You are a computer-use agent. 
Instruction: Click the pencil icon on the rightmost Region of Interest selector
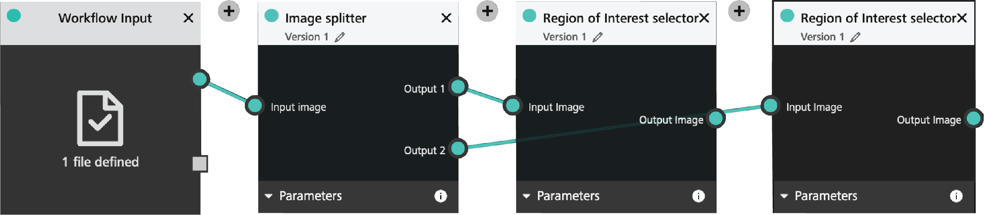(x=855, y=37)
